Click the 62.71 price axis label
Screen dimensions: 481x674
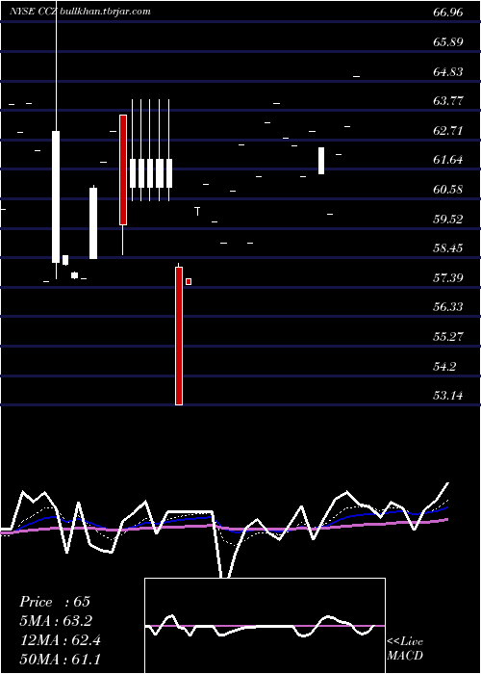point(448,131)
